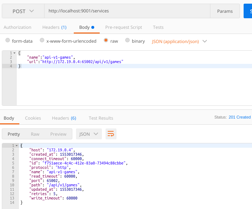Click the Params button
The height and width of the screenshot is (209, 252).
[x=225, y=11]
